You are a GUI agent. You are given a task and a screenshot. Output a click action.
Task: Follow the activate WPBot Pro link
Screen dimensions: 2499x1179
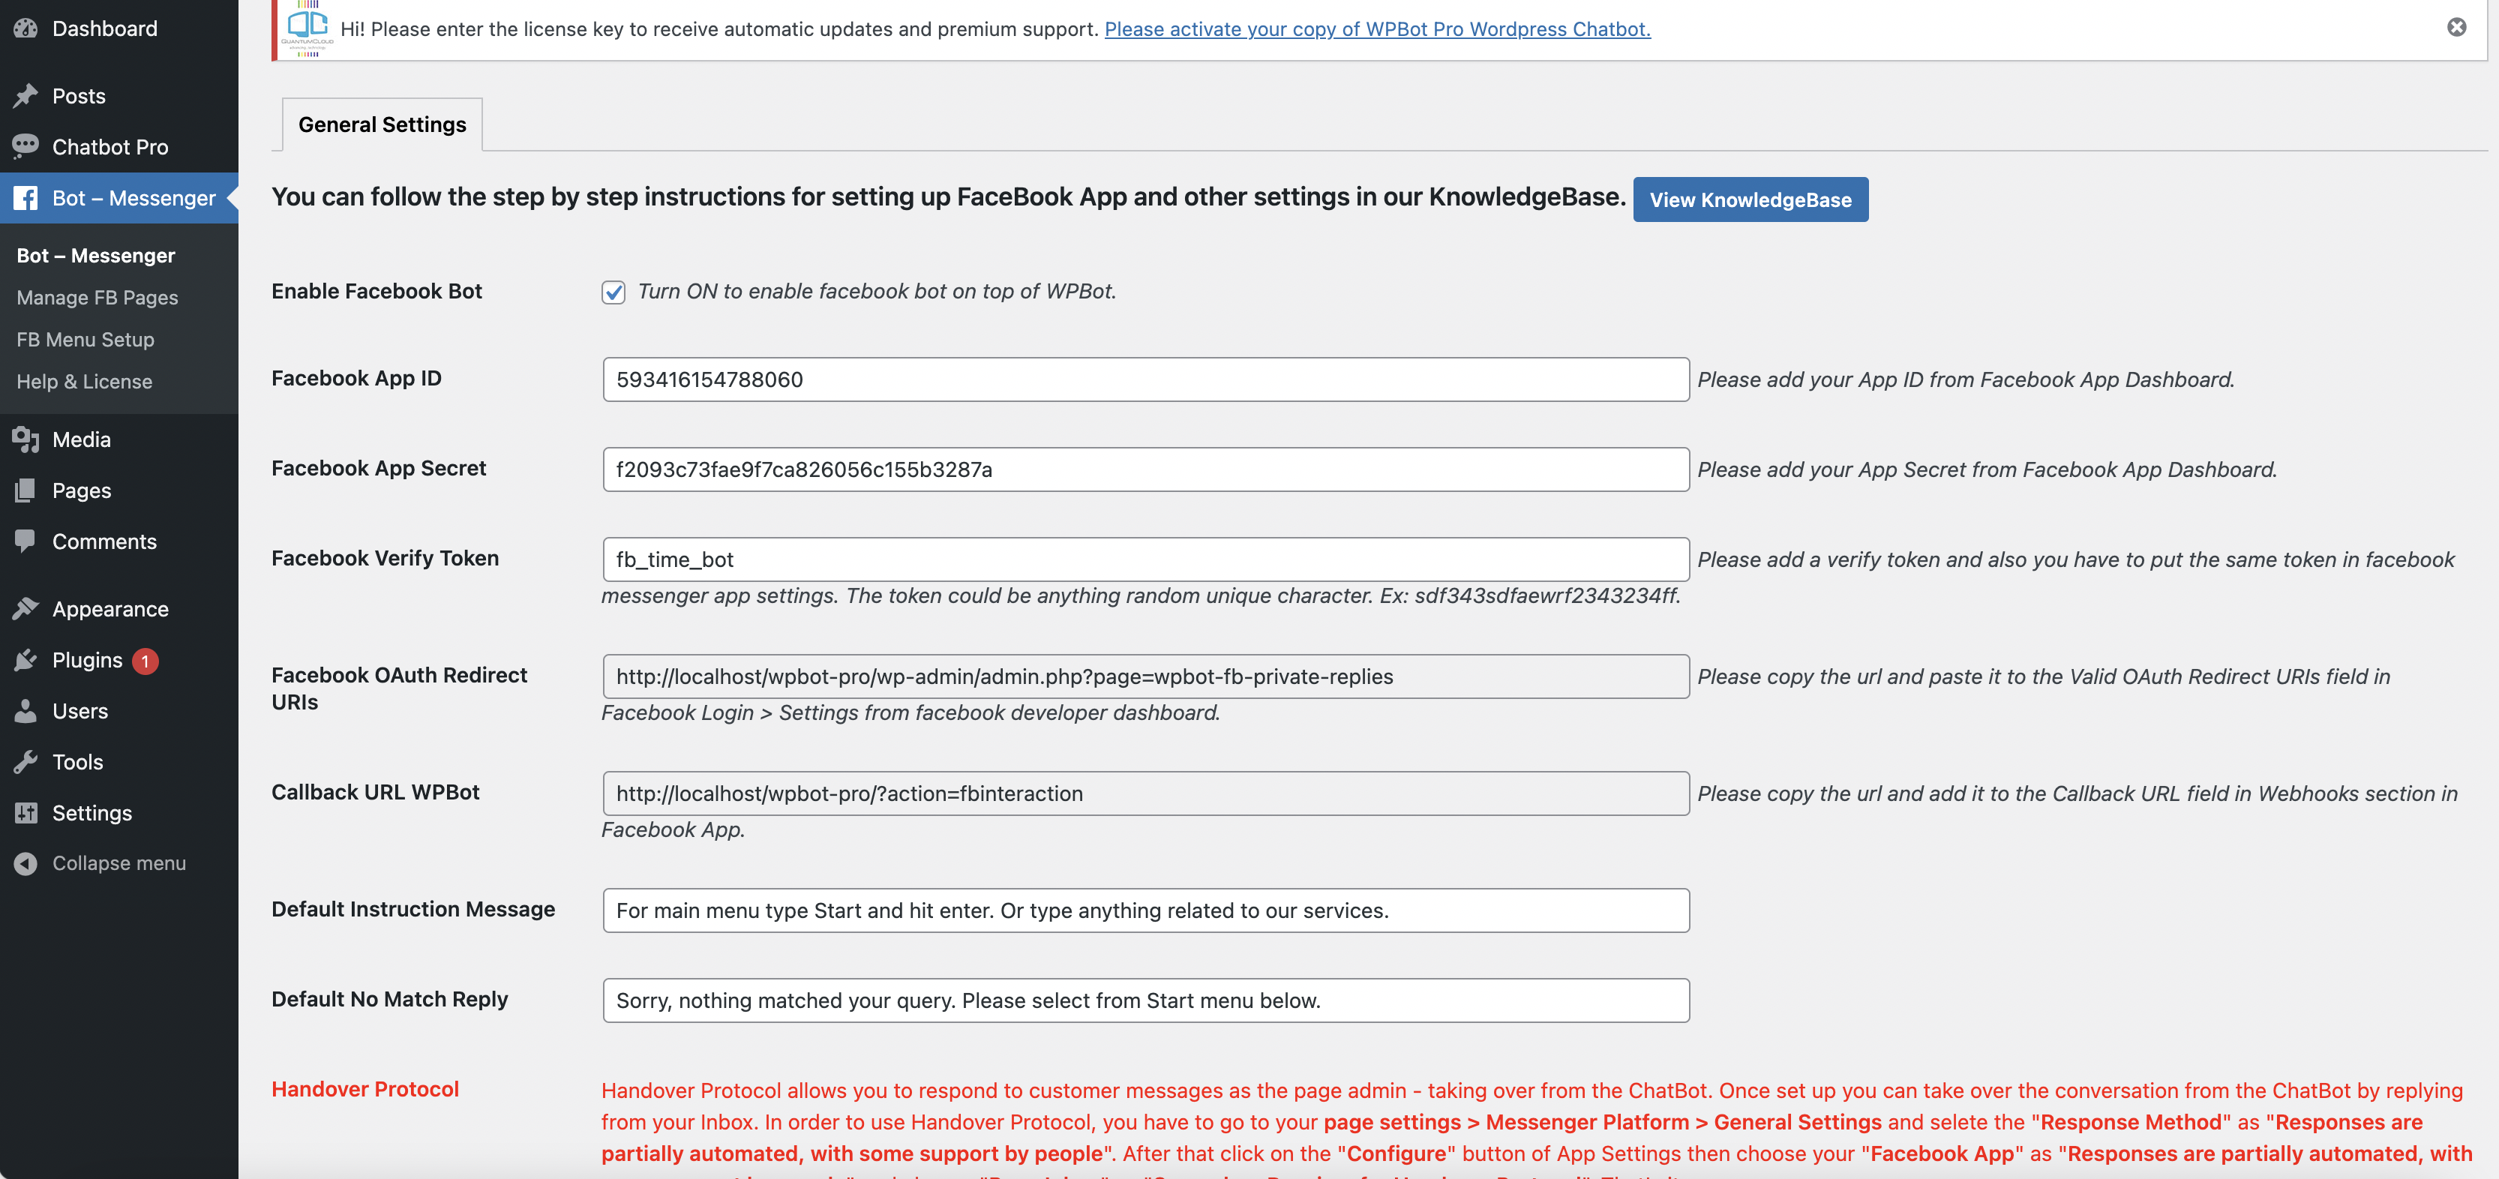(x=1376, y=29)
